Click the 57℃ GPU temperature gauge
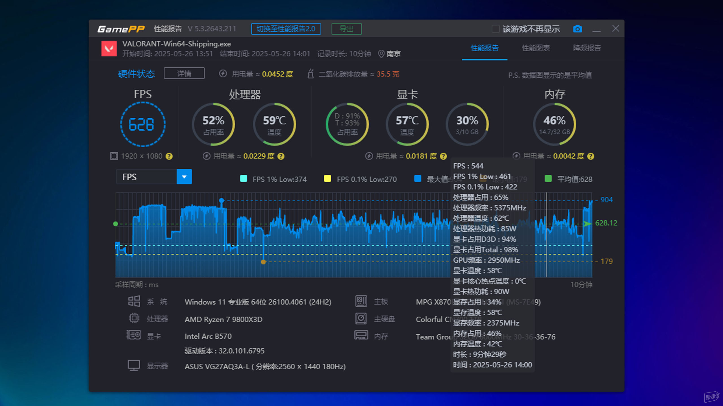Image resolution: width=723 pixels, height=406 pixels. (x=407, y=124)
